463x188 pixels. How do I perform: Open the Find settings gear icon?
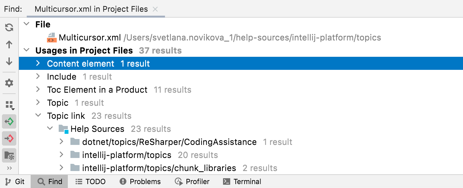[x=9, y=83]
